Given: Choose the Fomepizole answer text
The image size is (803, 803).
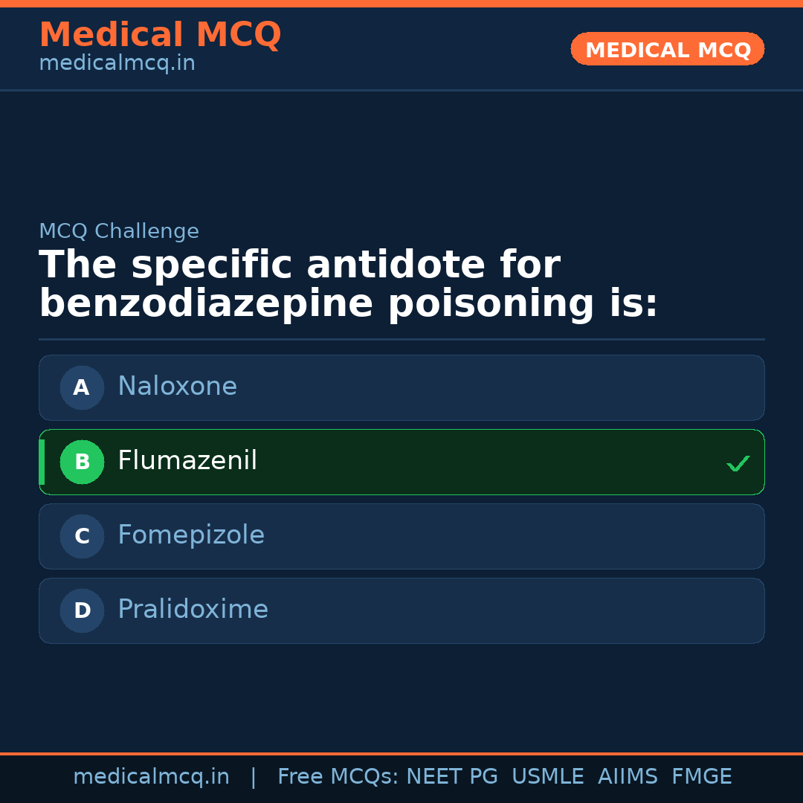Looking at the screenshot, I should [191, 535].
